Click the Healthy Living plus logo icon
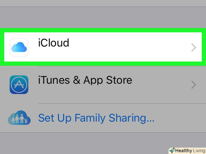Image resolution: width=206 pixels, height=154 pixels. 172,151
